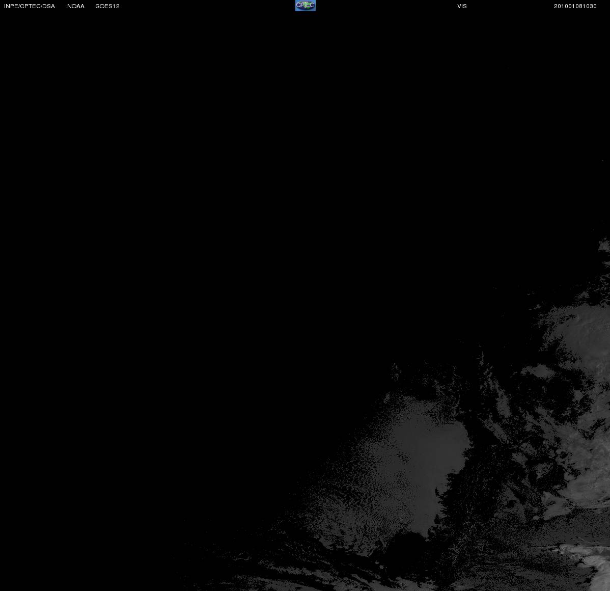610x591 pixels.
Task: Click the 201001081030 timestamp
Action: click(x=575, y=6)
